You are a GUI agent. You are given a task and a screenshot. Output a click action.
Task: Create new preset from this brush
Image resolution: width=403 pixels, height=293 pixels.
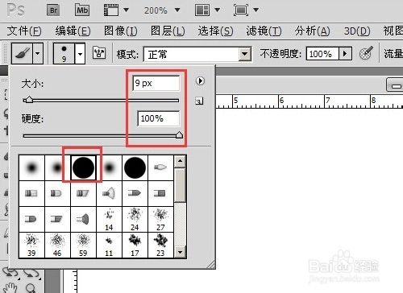tap(199, 101)
